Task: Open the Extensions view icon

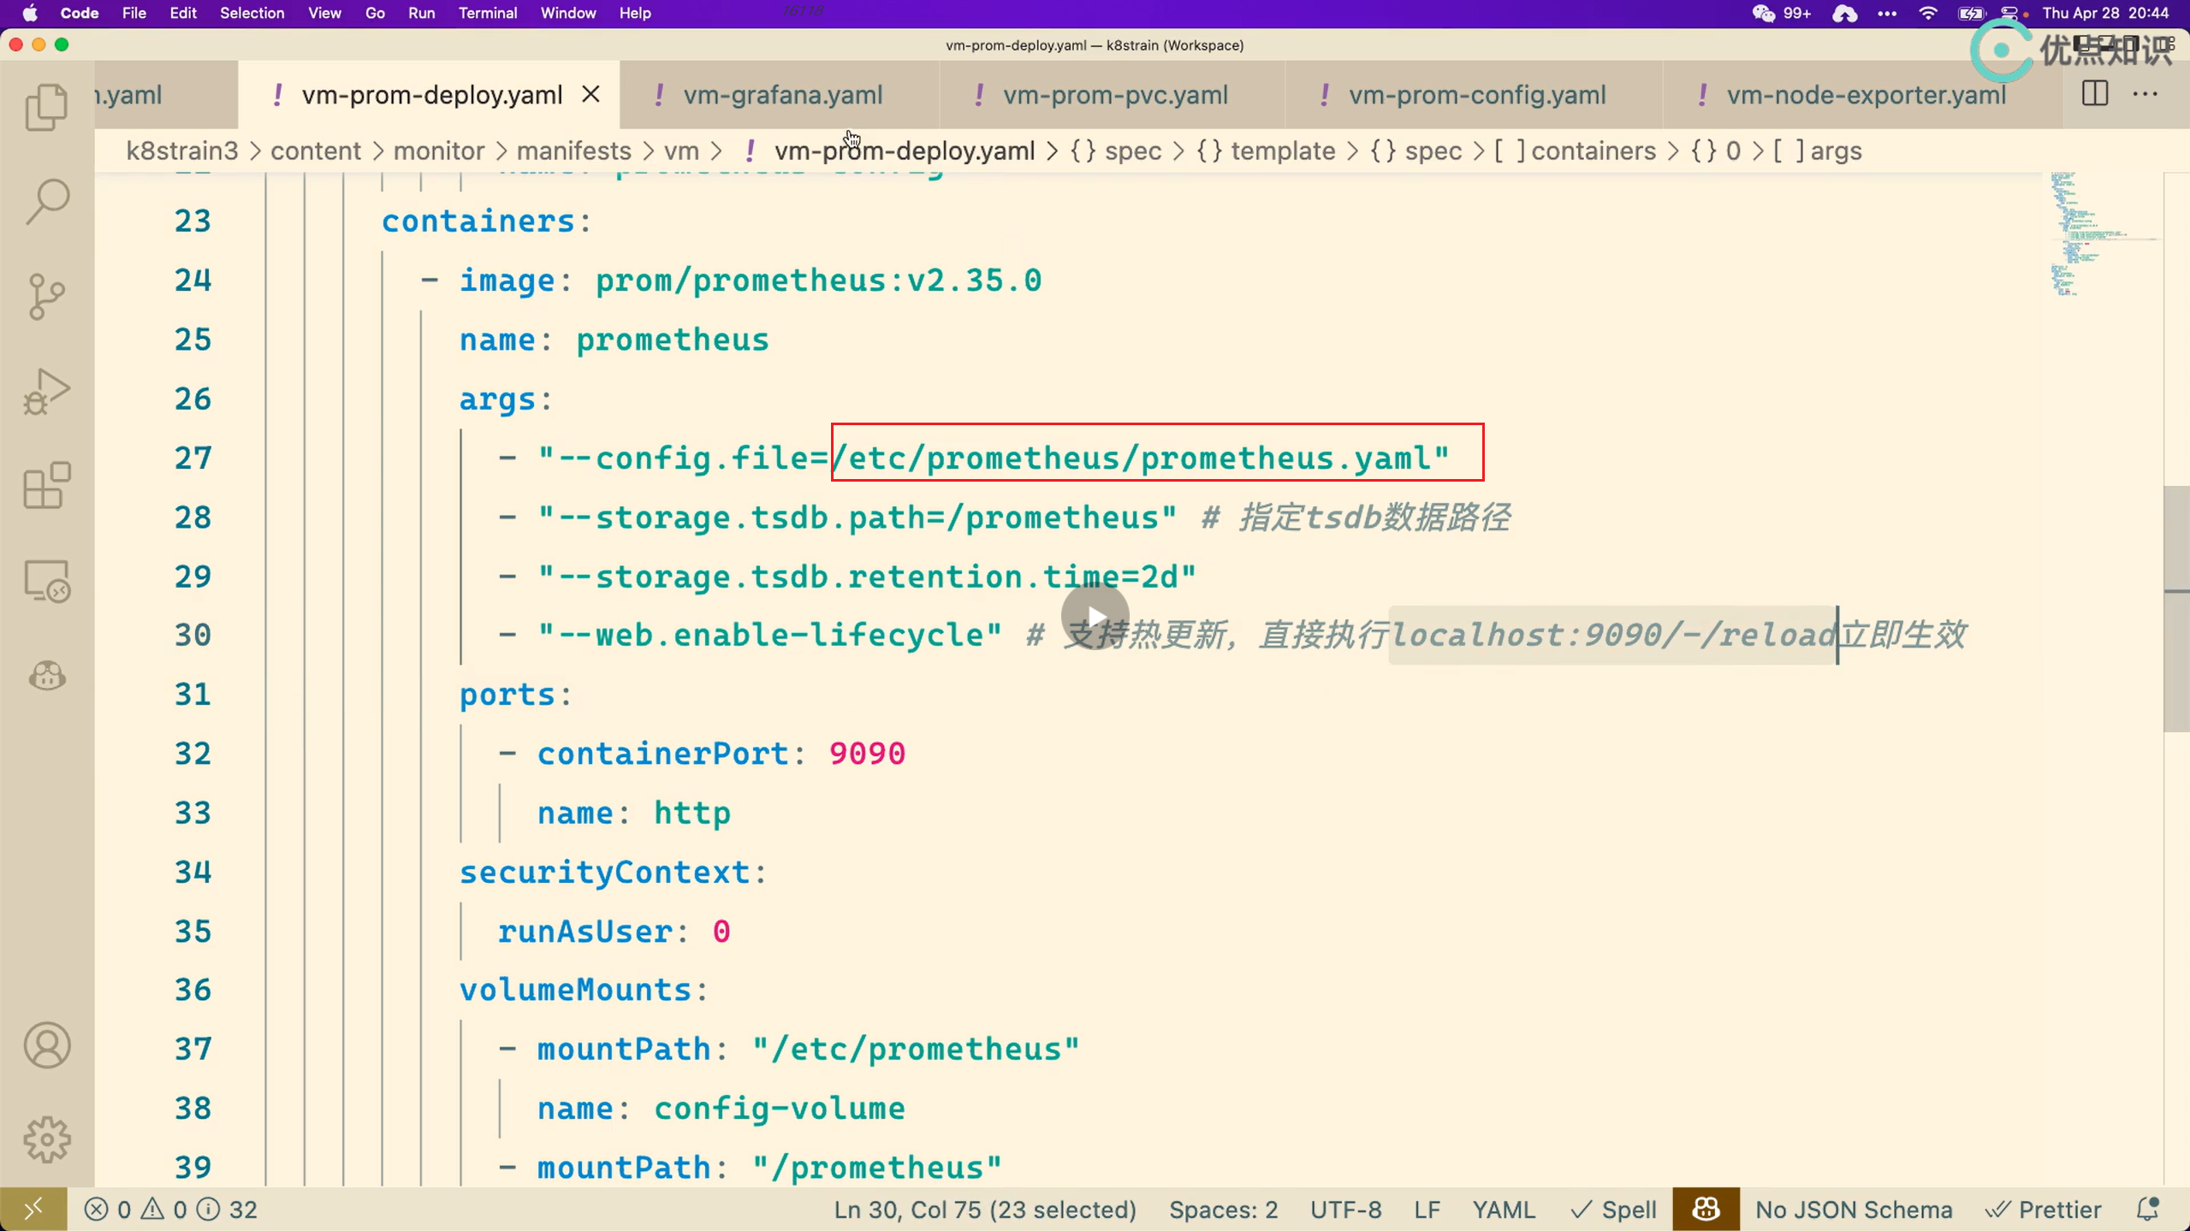Action: click(x=46, y=486)
